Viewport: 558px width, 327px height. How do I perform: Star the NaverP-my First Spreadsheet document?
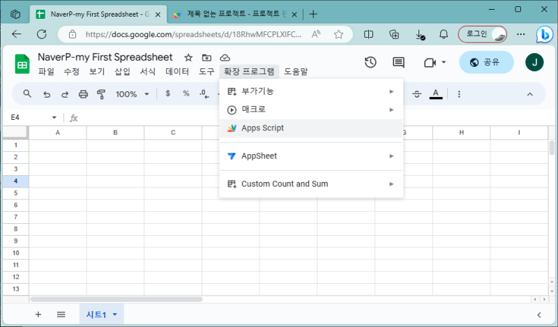(x=188, y=58)
